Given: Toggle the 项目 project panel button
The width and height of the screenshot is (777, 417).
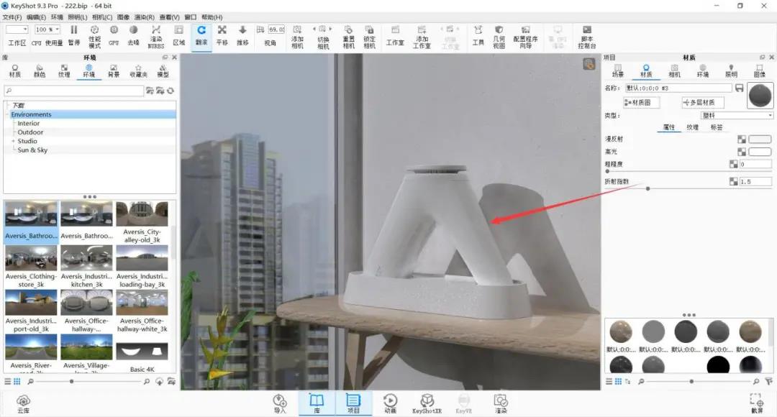Looking at the screenshot, I should pyautogui.click(x=353, y=403).
